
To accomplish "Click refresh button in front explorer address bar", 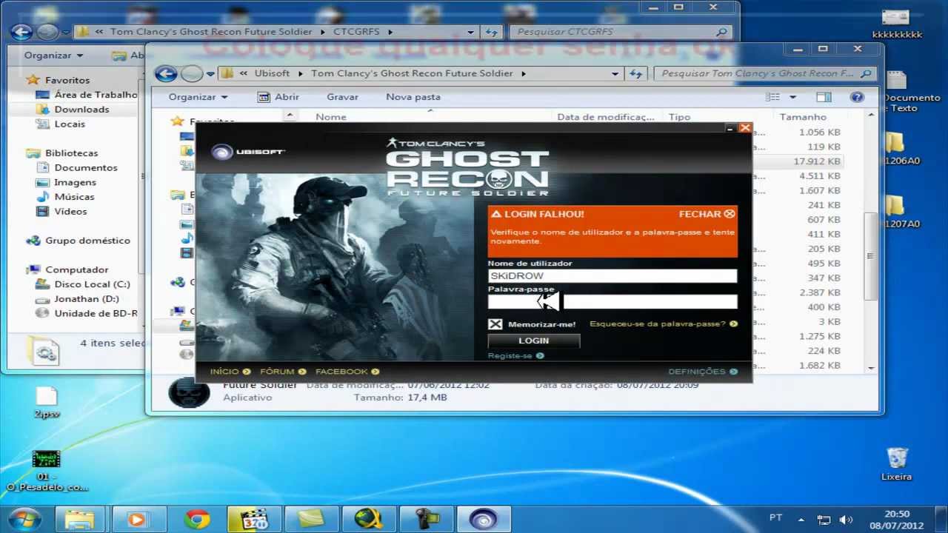I will click(x=635, y=74).
